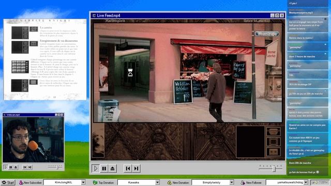Screen dimensions: 331x186
Task: Open the Start menu
Action: [x=8, y=182]
